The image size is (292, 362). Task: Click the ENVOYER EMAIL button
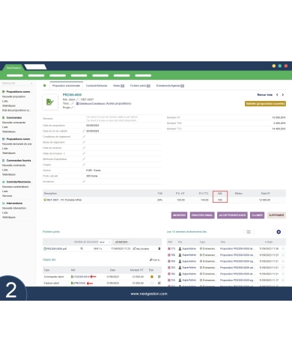(202, 215)
